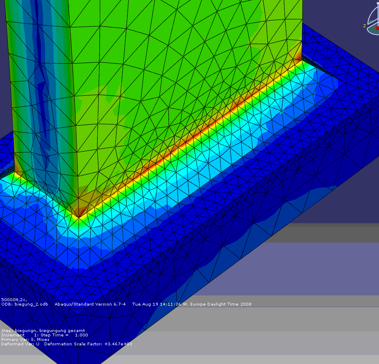The image size is (379, 364).
Task: Click 'Increment 1: Step Time = 1.000'
Action: 45,335
